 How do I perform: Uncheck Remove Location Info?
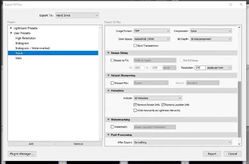(x=163, y=105)
